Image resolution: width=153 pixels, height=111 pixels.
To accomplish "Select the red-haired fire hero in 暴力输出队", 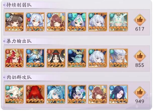I will (x=14, y=58).
